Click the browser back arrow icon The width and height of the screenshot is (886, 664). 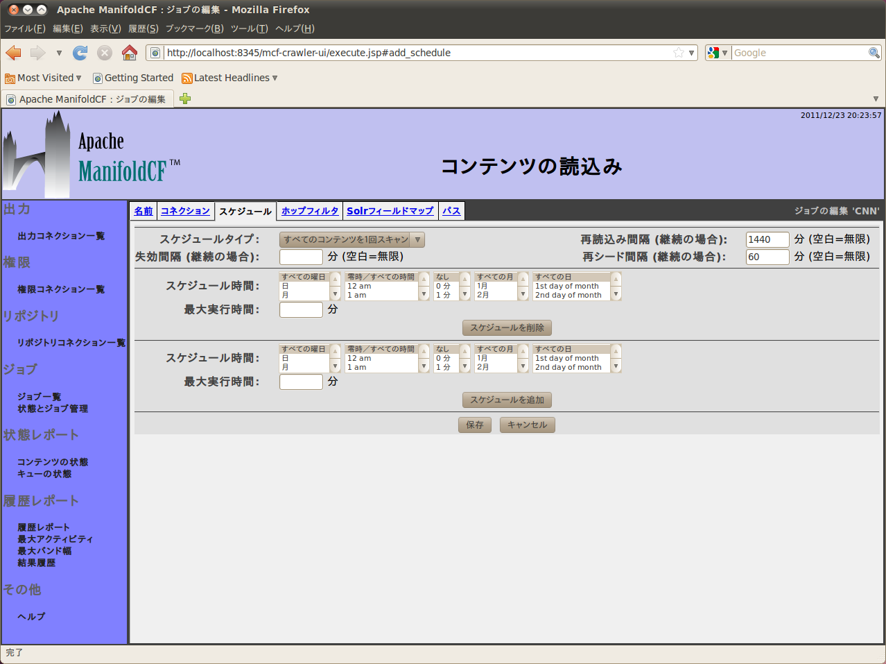click(14, 53)
